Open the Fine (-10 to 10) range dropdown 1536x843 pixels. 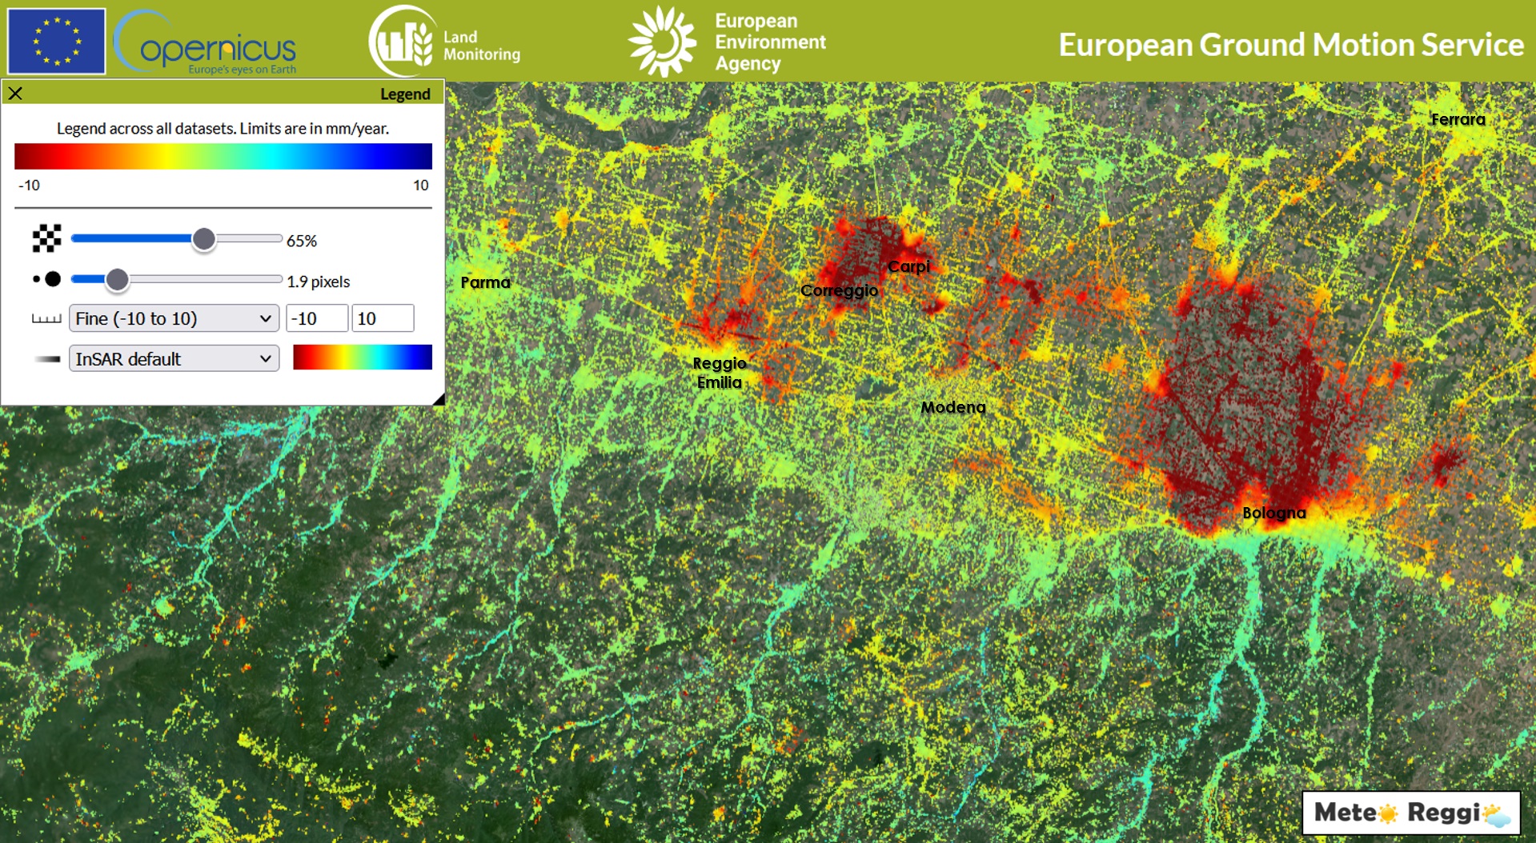click(x=174, y=318)
